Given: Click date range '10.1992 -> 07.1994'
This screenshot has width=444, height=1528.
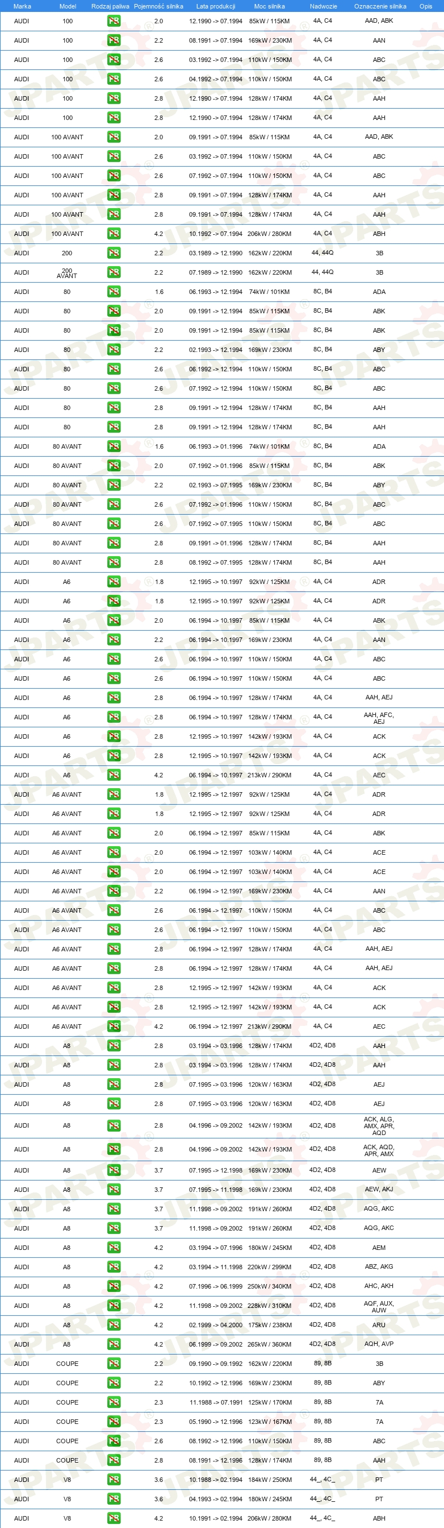Looking at the screenshot, I should pos(216,234).
